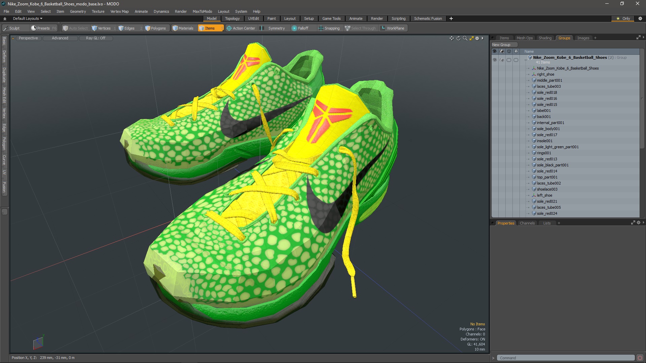The height and width of the screenshot is (363, 646).
Task: Select the laces_tube003 mesh
Action: tap(549, 86)
